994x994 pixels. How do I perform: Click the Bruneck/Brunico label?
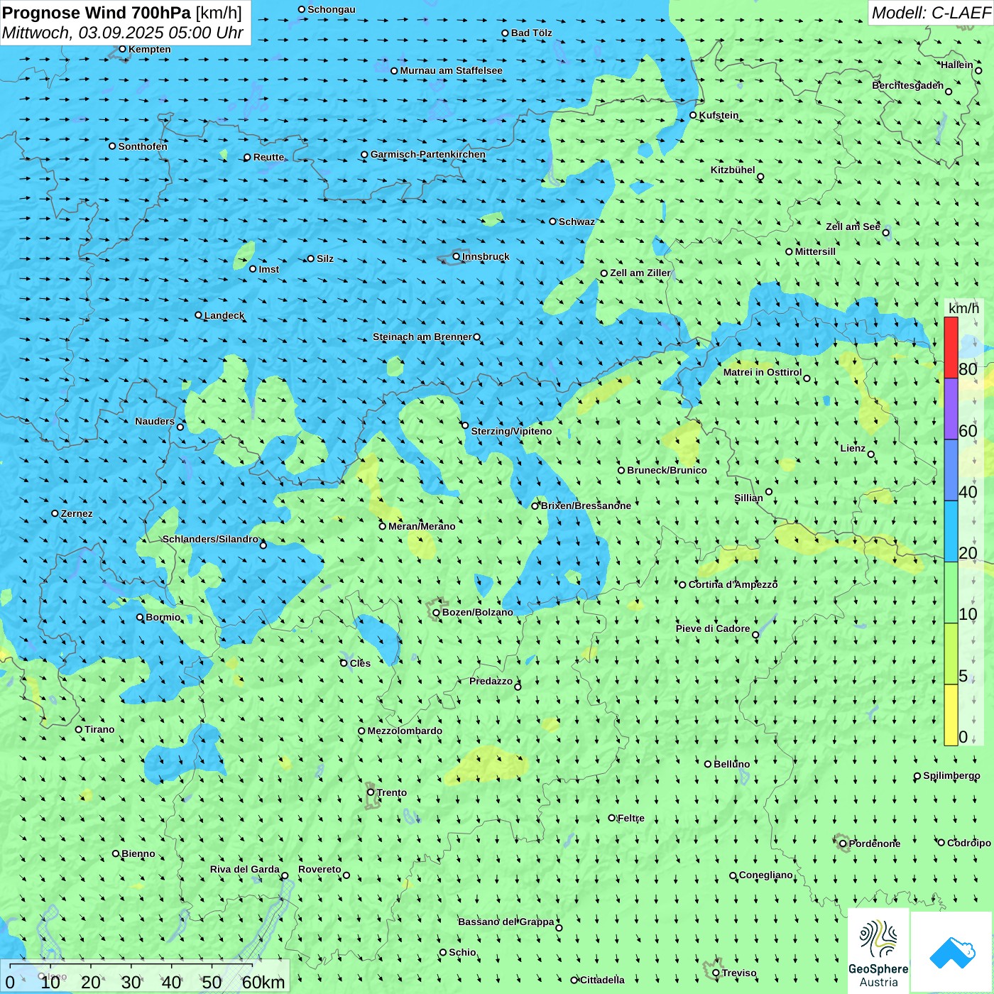tap(667, 470)
